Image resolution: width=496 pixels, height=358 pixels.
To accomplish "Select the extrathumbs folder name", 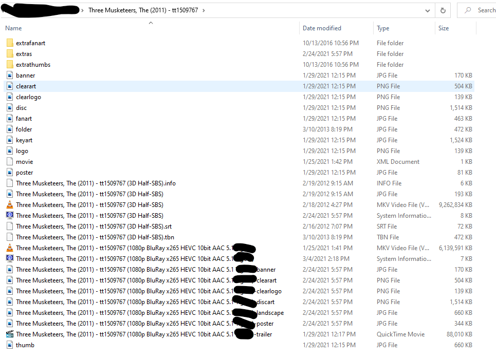I will click(x=33, y=64).
